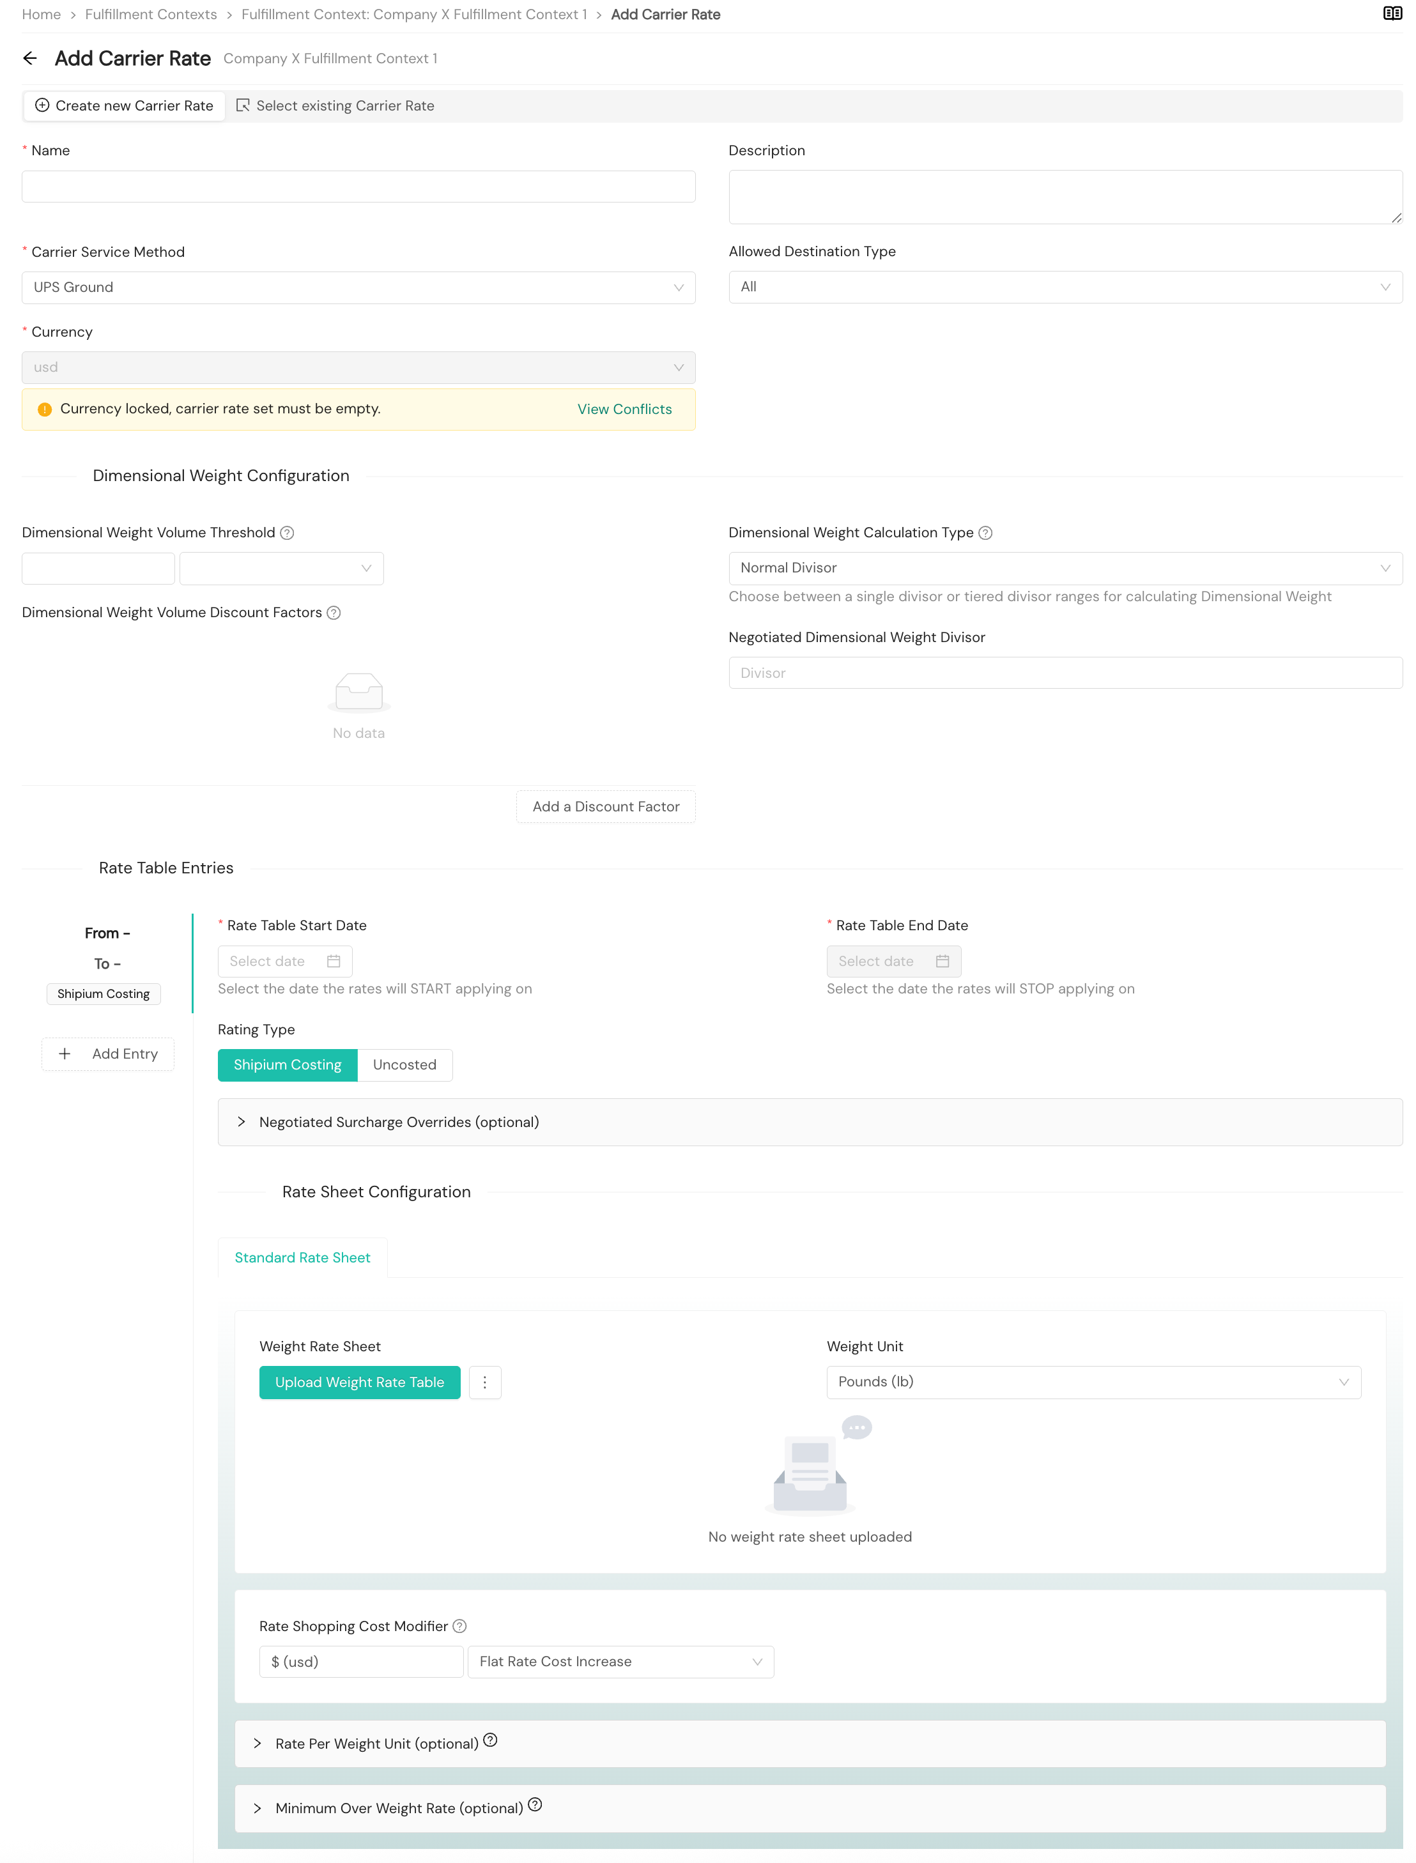
Task: Click help icon beside Minimum Over Weight Rate
Action: coord(535,1805)
